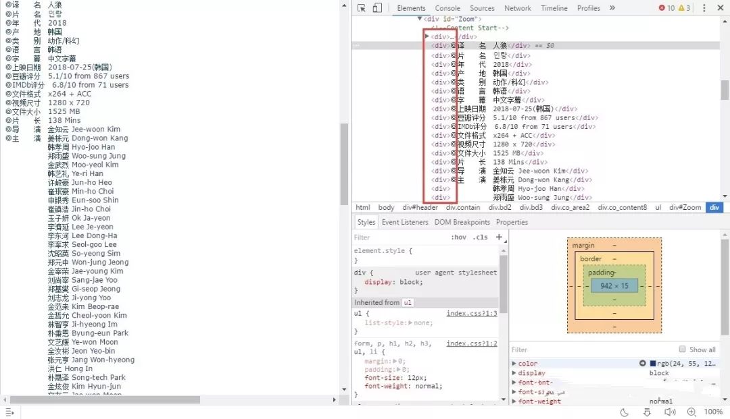Expand the color computed property
The width and height of the screenshot is (730, 419).
coord(514,363)
